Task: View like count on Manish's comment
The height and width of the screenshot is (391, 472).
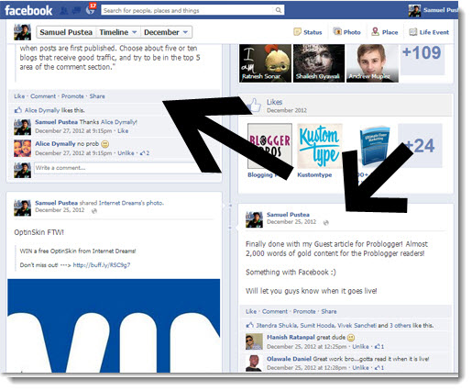Action: (x=379, y=347)
